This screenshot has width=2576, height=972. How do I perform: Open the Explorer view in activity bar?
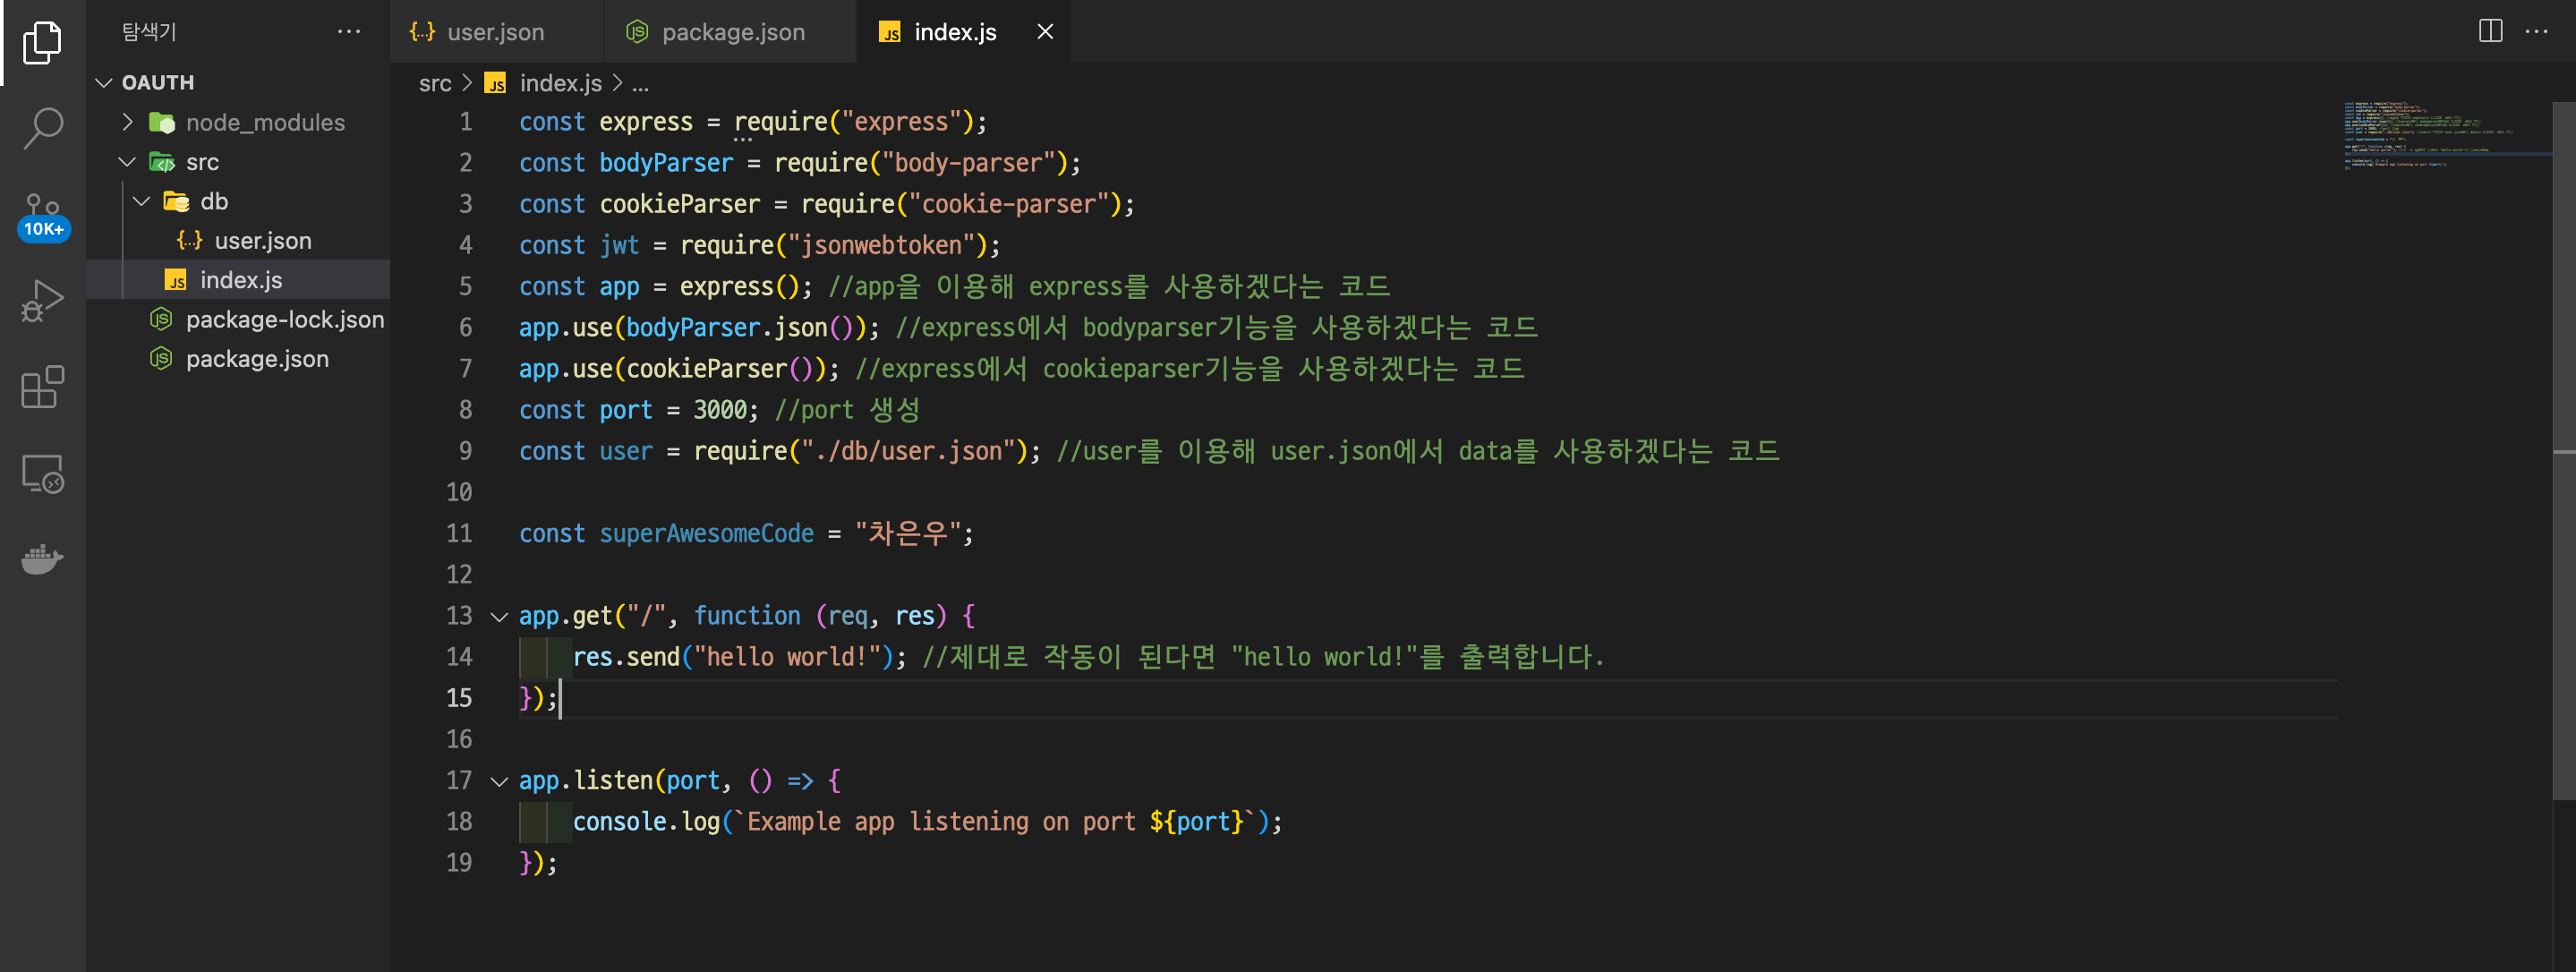[x=42, y=42]
